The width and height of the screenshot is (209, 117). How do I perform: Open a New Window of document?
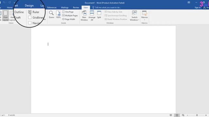[84, 16]
